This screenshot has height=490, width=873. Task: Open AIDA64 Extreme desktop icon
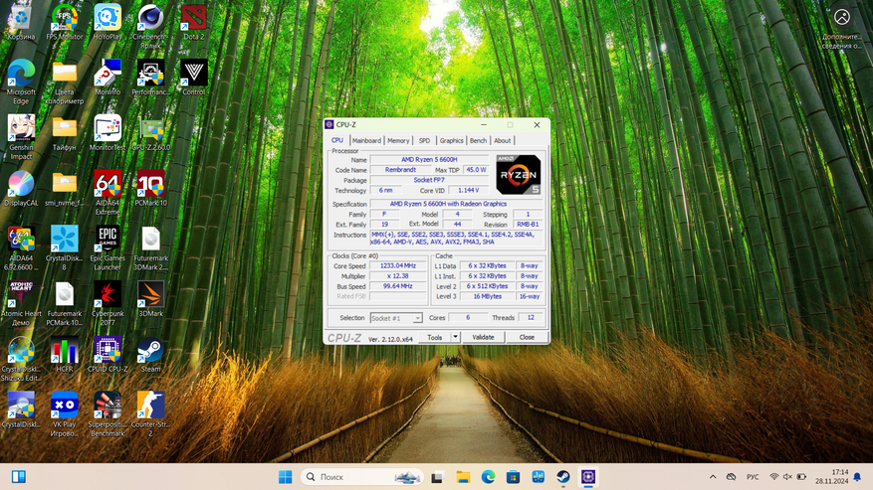pyautogui.click(x=108, y=186)
